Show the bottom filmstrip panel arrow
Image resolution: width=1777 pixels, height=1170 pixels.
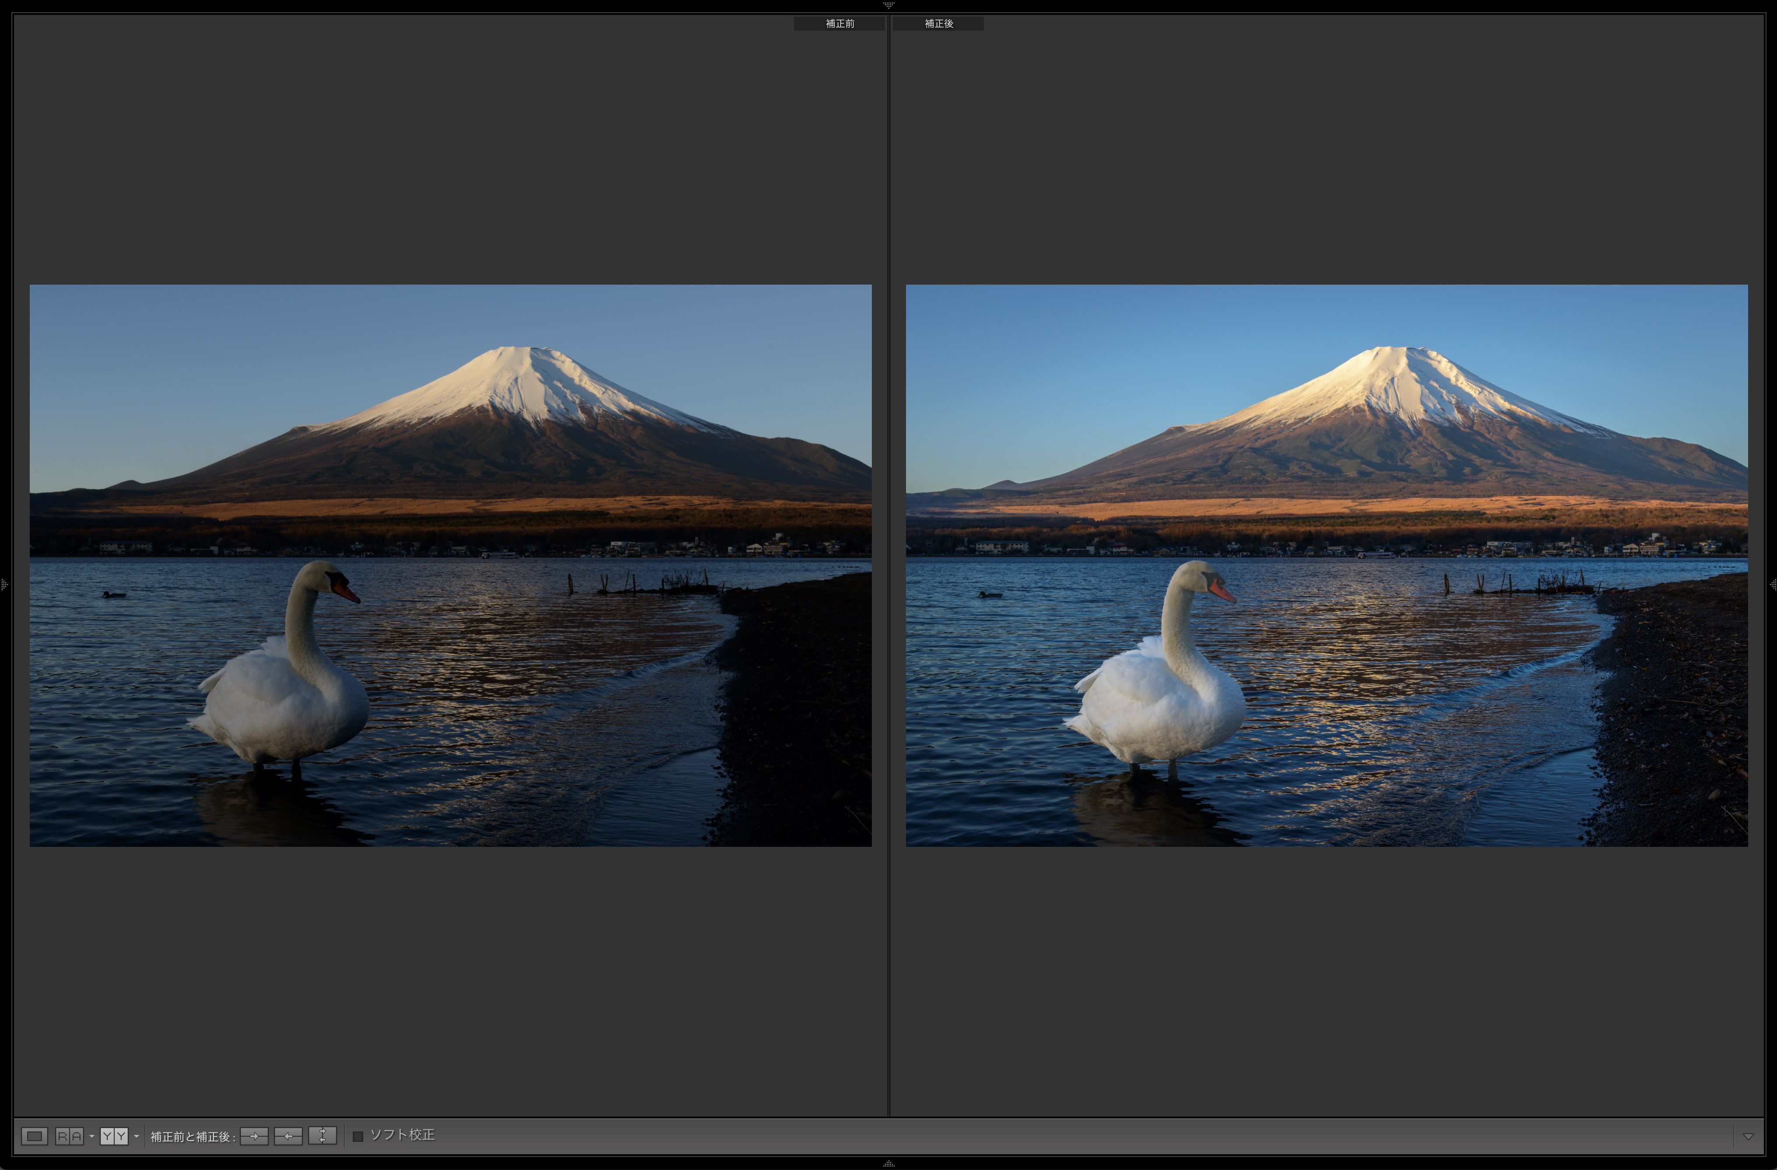[x=888, y=1164]
